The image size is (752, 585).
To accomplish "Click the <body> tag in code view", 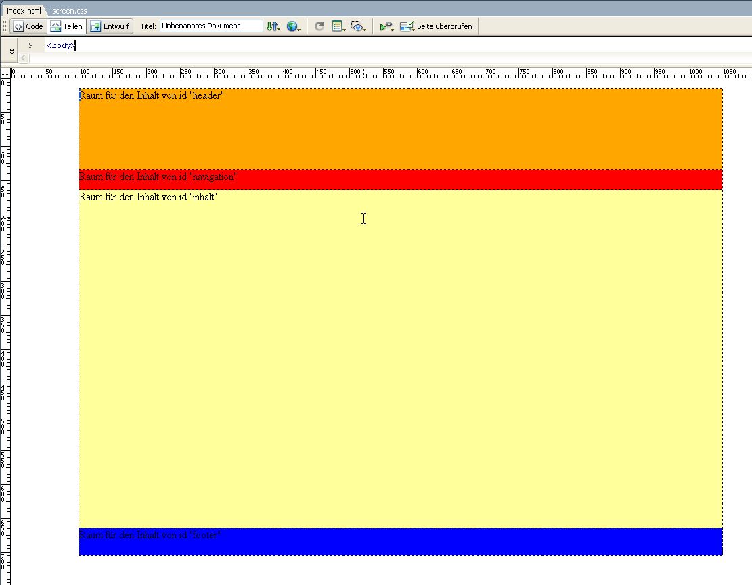I will 61,45.
